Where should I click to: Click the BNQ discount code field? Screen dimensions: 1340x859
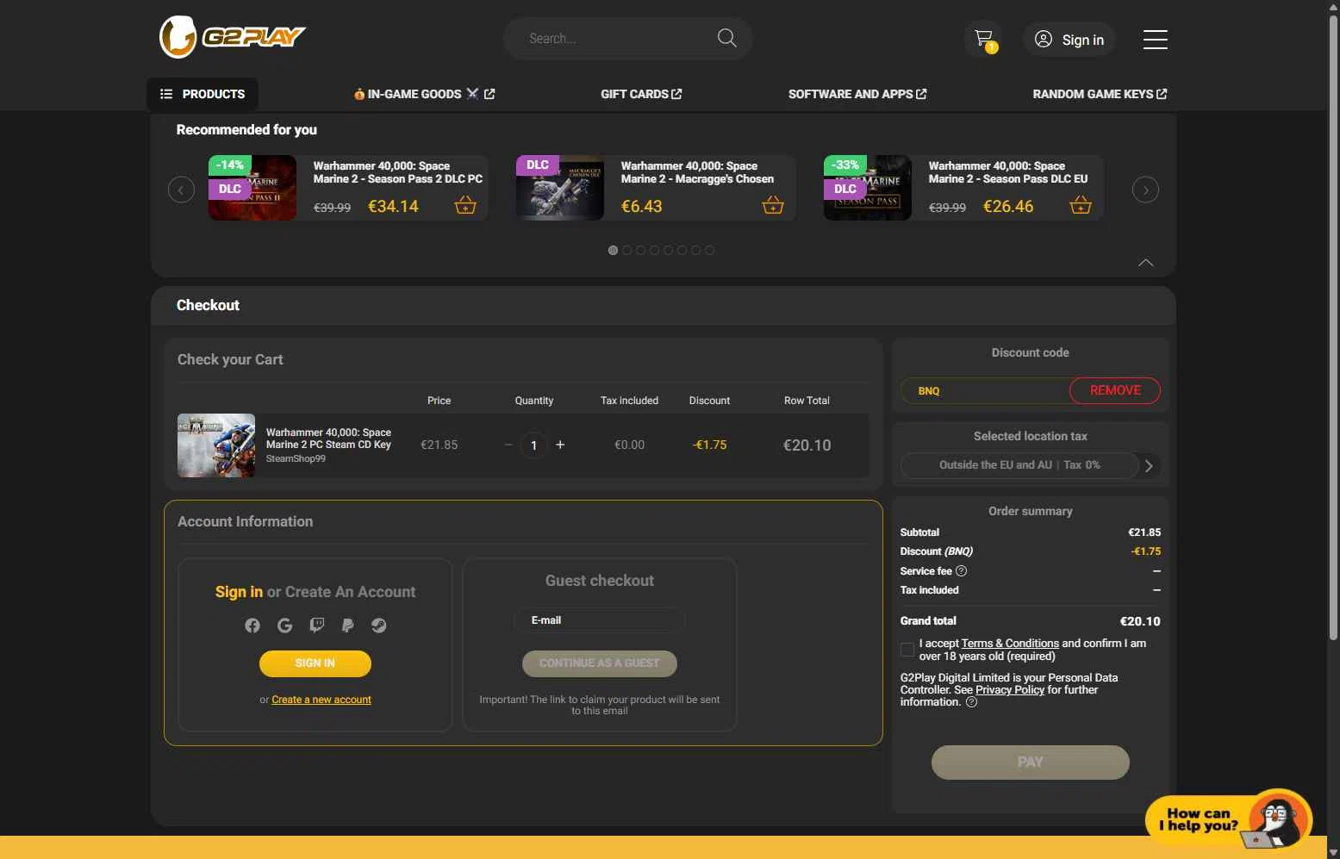click(x=985, y=390)
